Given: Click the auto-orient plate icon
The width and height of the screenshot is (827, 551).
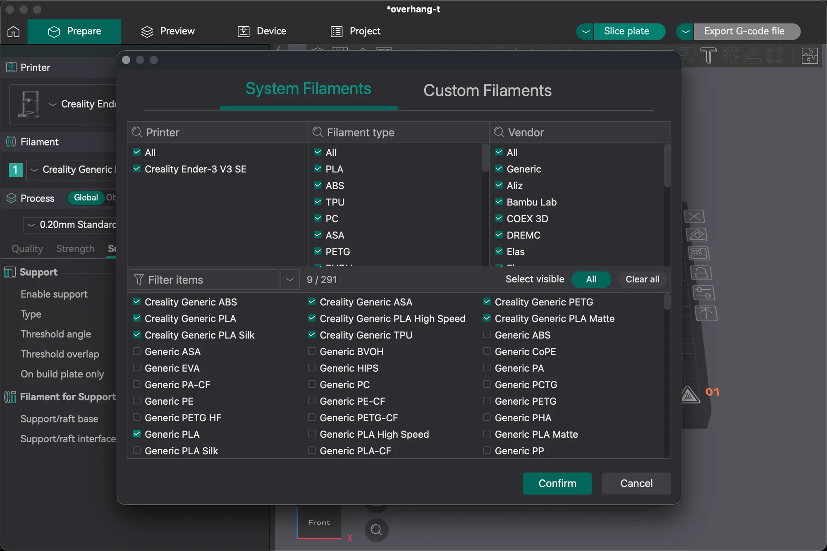Looking at the screenshot, I should tap(697, 235).
